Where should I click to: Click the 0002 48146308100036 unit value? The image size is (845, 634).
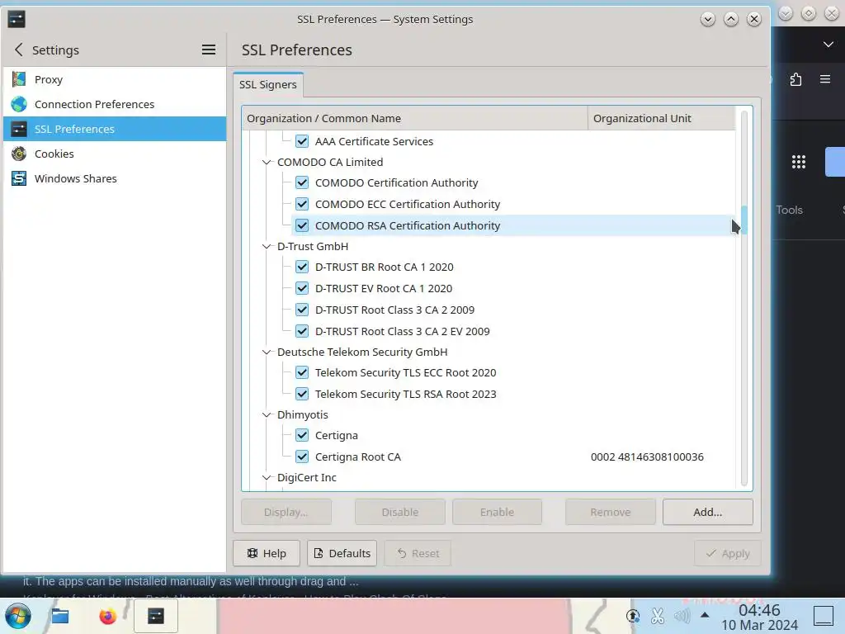click(647, 457)
